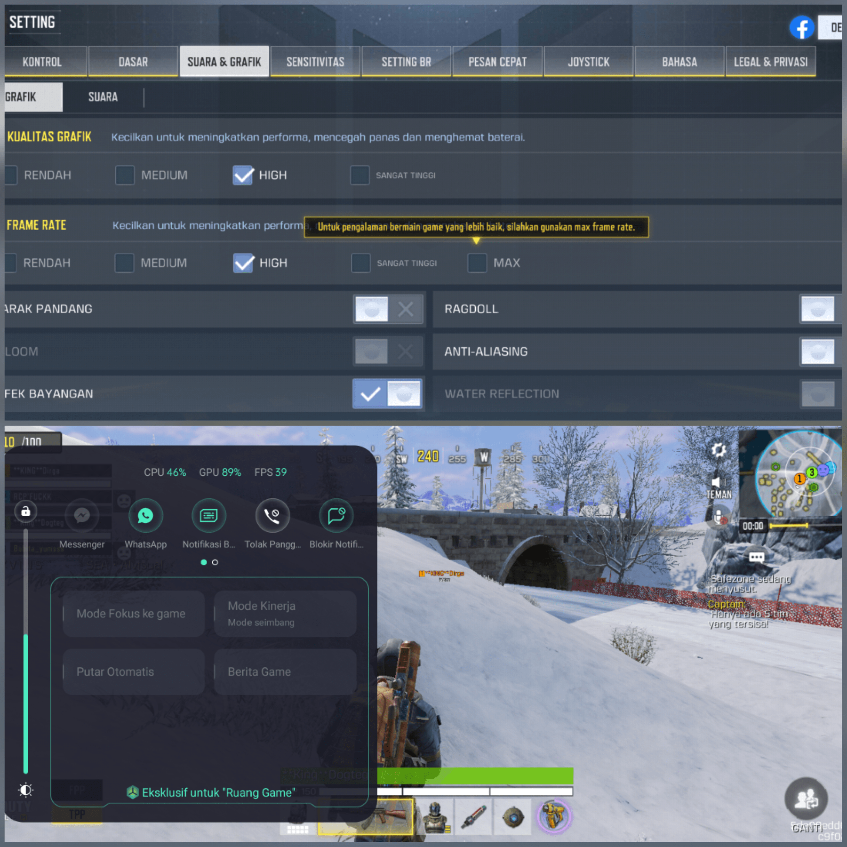Open the in-game chat bubble icon
The height and width of the screenshot is (847, 847).
(x=756, y=558)
